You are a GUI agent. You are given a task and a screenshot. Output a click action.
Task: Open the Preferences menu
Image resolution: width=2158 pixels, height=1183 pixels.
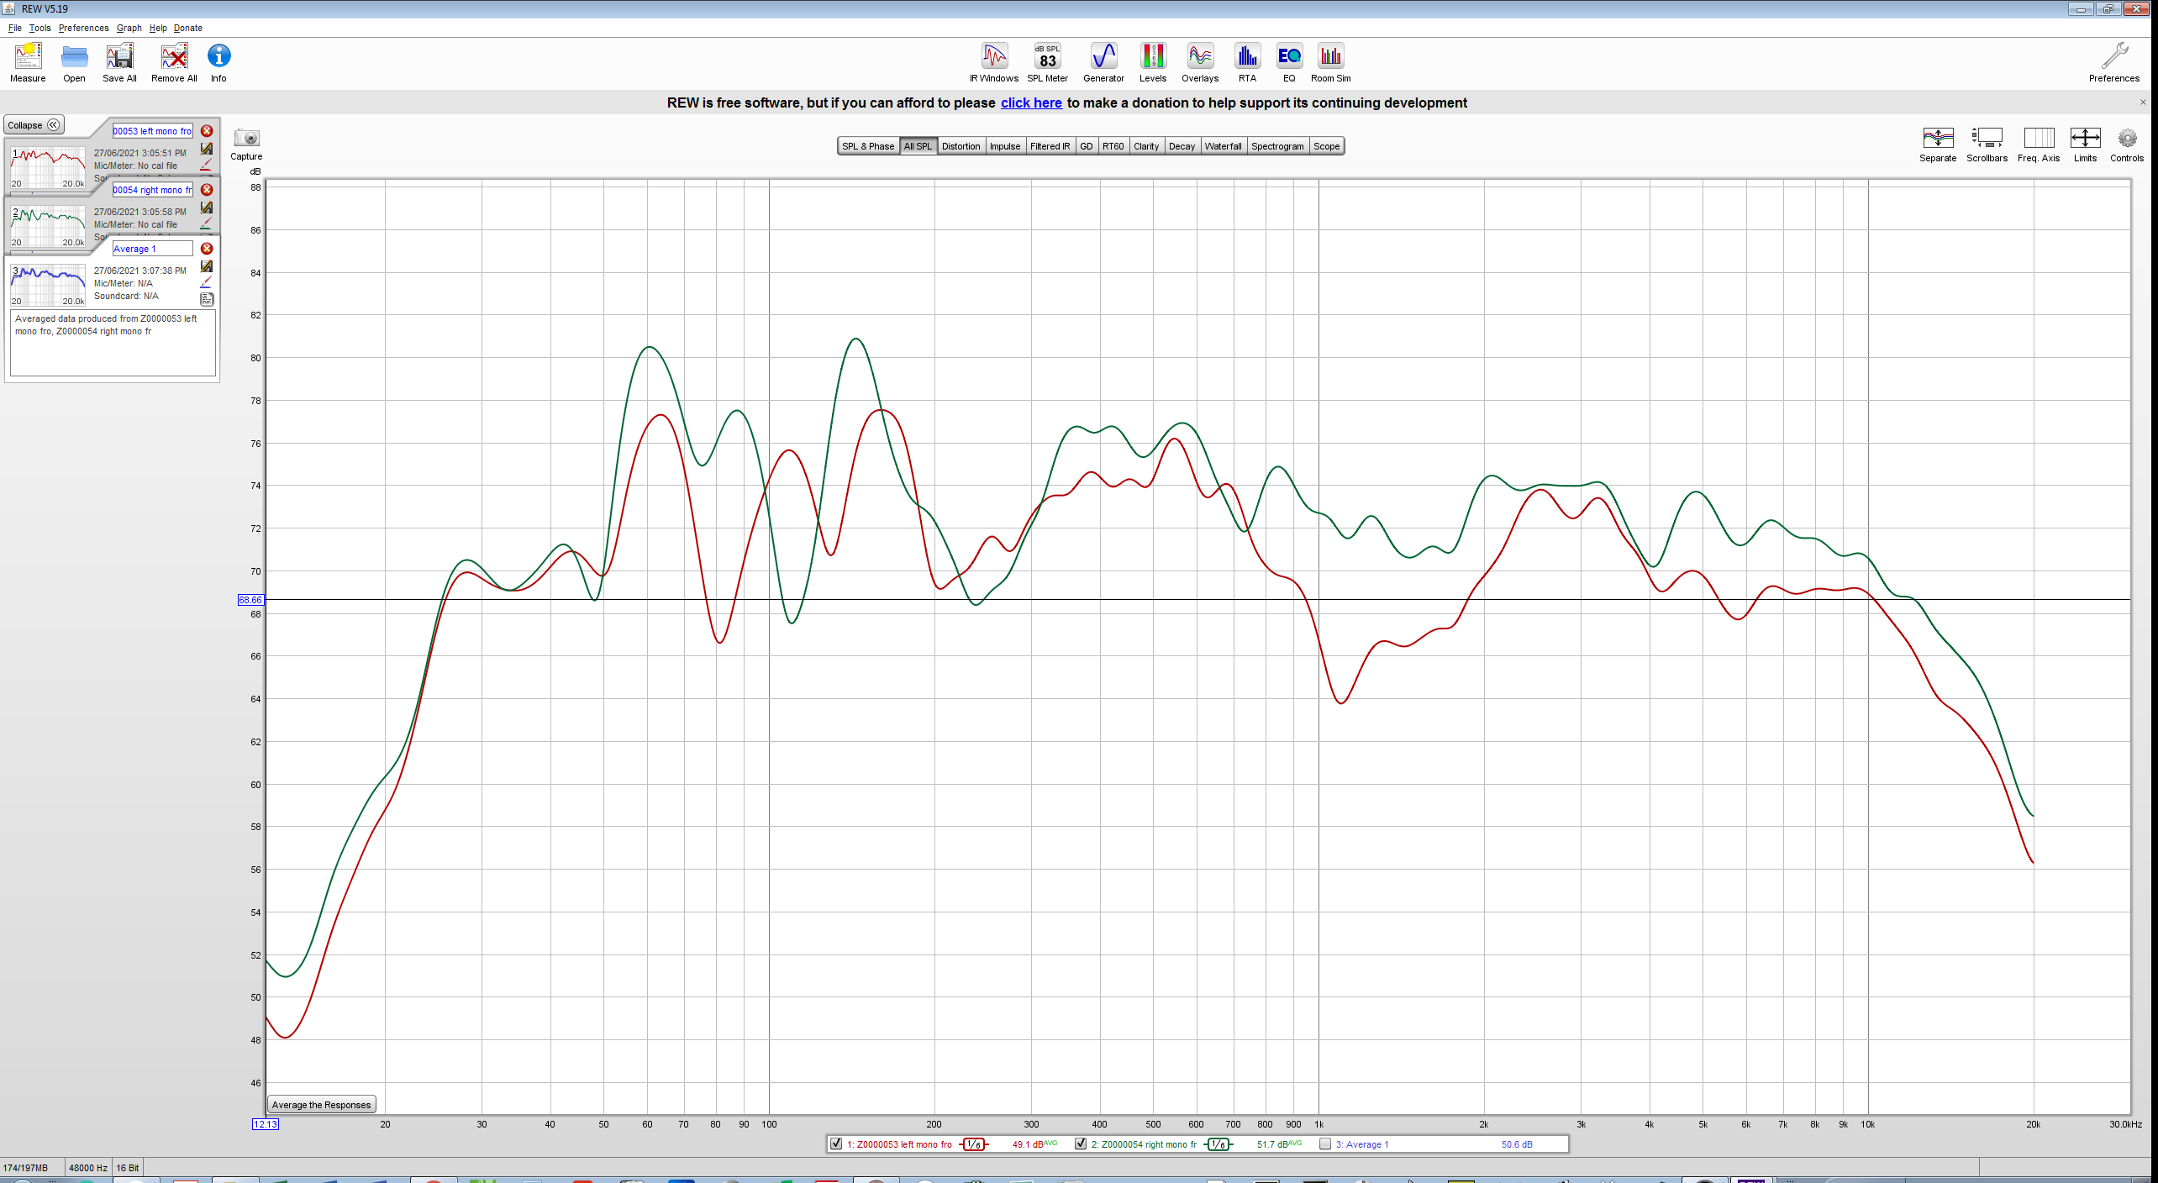click(x=83, y=28)
